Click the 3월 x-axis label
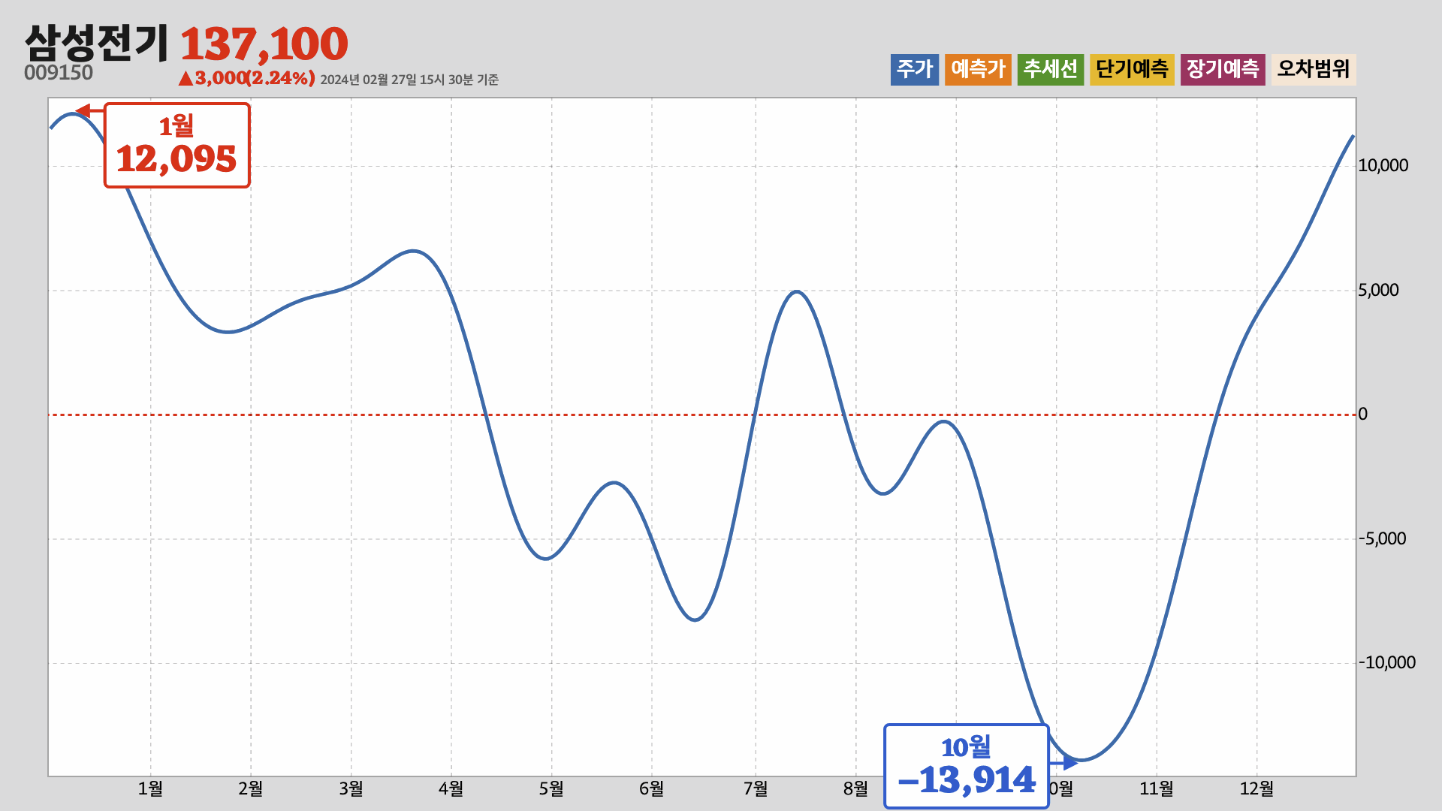 (351, 788)
